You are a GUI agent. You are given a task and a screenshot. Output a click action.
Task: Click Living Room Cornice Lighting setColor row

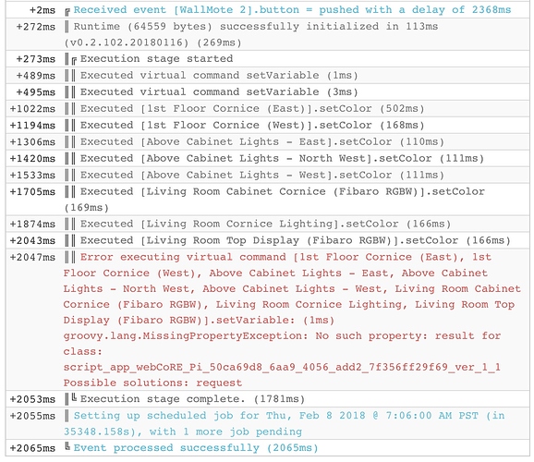(266, 225)
